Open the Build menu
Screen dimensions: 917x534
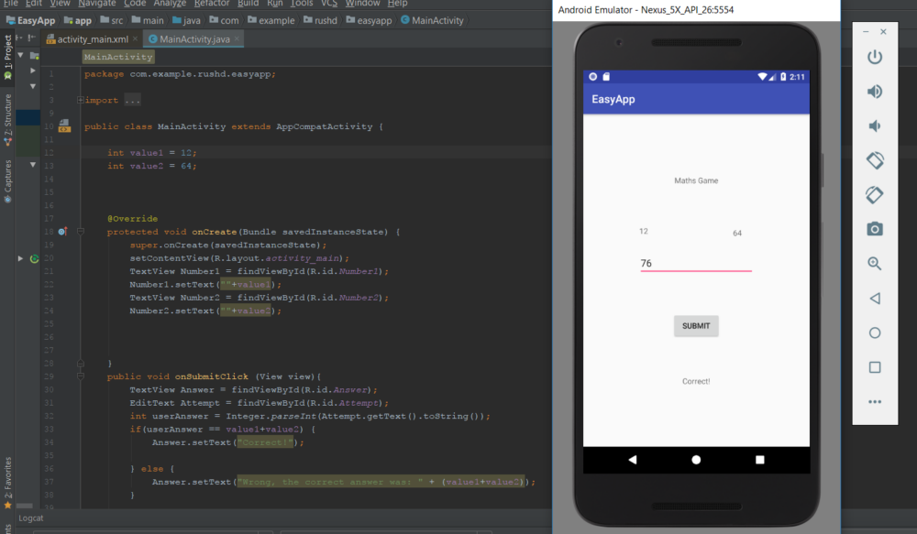click(x=248, y=4)
